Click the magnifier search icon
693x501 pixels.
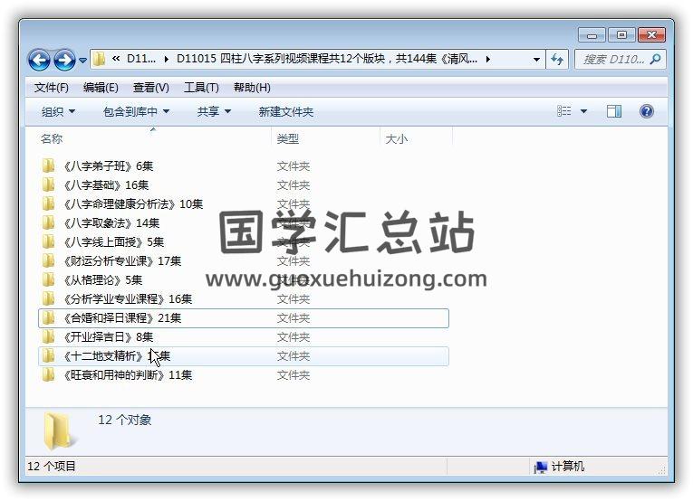point(656,59)
